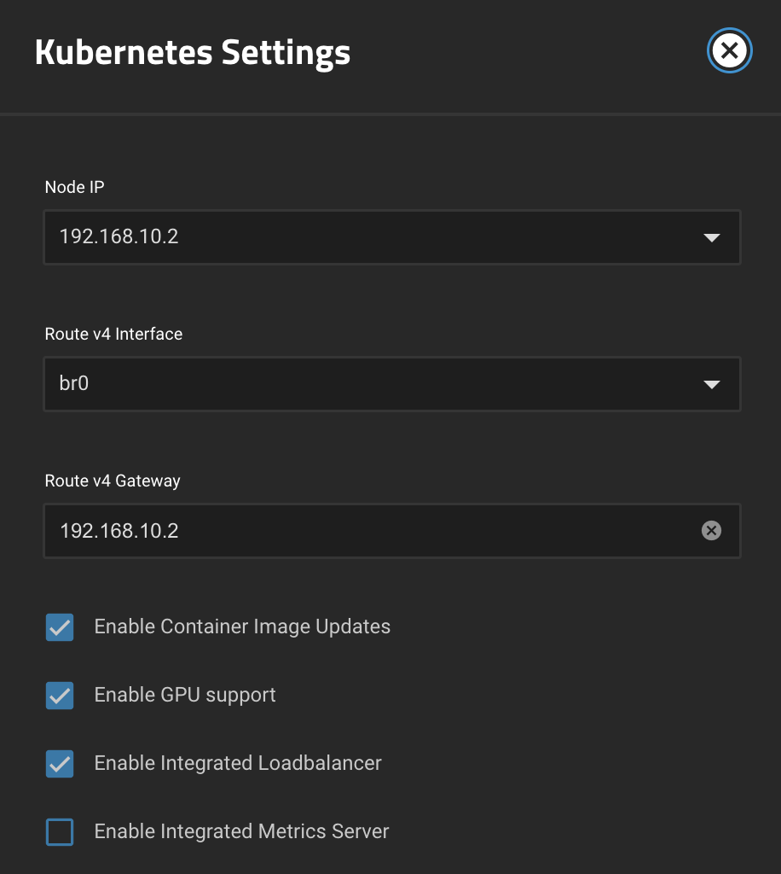Disable the Enable GPU support checkbox
This screenshot has height=874, width=781.
pyautogui.click(x=60, y=695)
